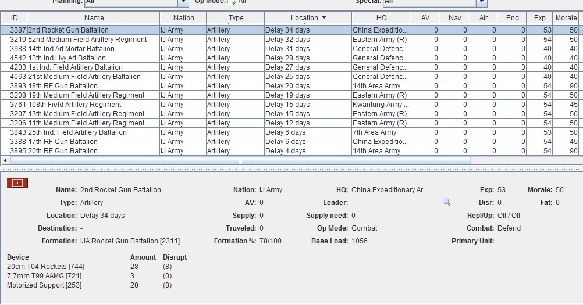Click the horizontal scrollbar thumb
Viewport: 583px width, 305px height.
pos(240,161)
